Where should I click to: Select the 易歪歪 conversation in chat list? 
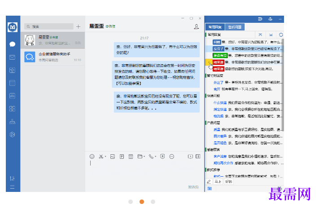click(x=52, y=40)
